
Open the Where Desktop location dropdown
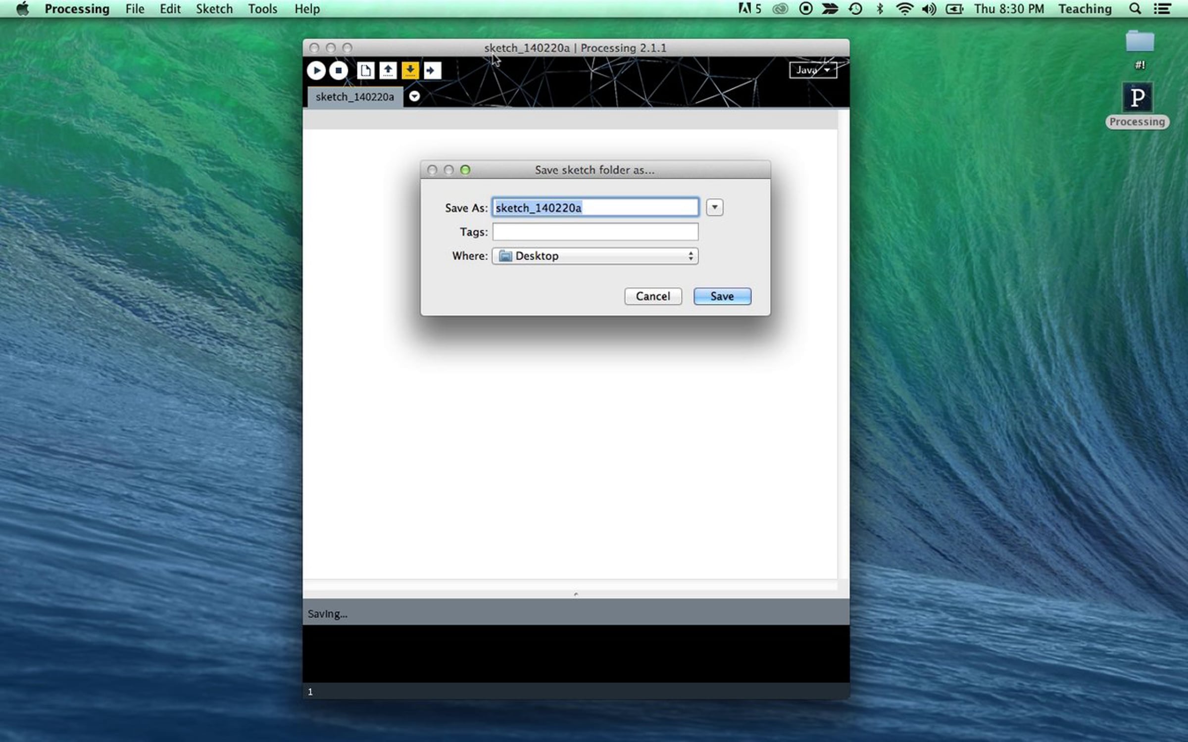[595, 256]
